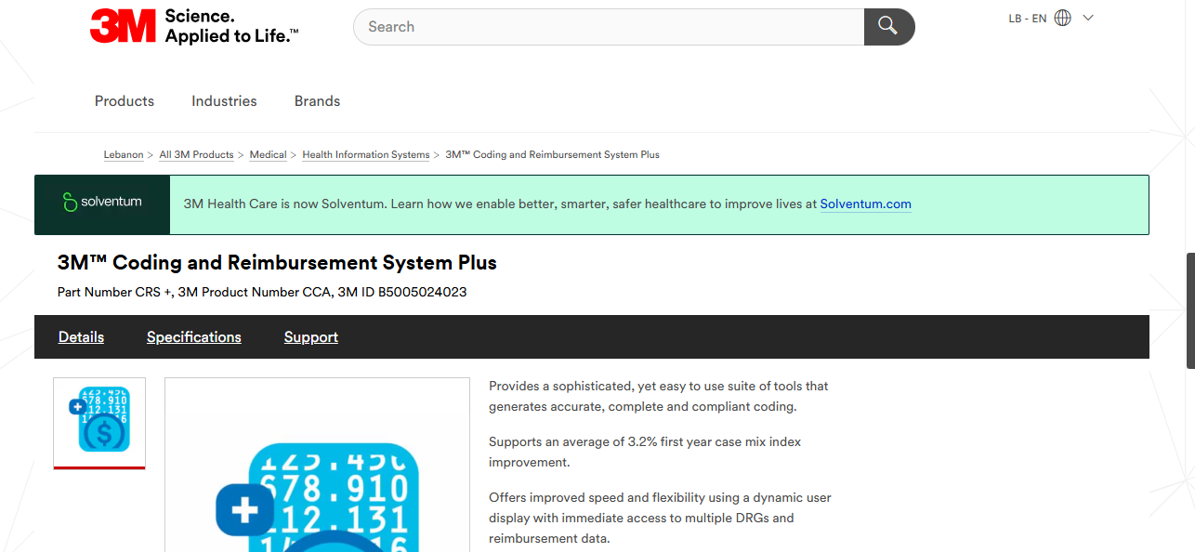
Task: Click the 'Offers improved speed' paragraph
Action: (x=660, y=518)
